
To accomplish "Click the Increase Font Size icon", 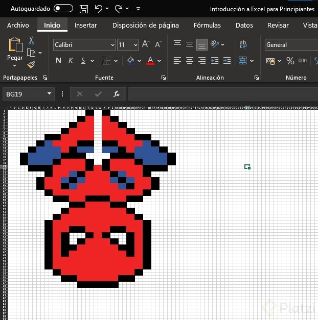I will tap(146, 44).
